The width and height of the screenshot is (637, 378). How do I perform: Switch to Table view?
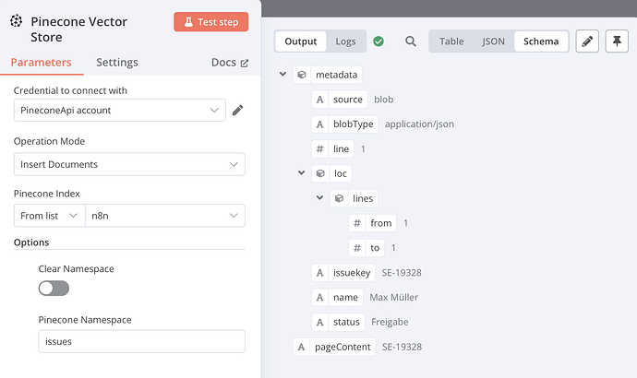click(451, 41)
